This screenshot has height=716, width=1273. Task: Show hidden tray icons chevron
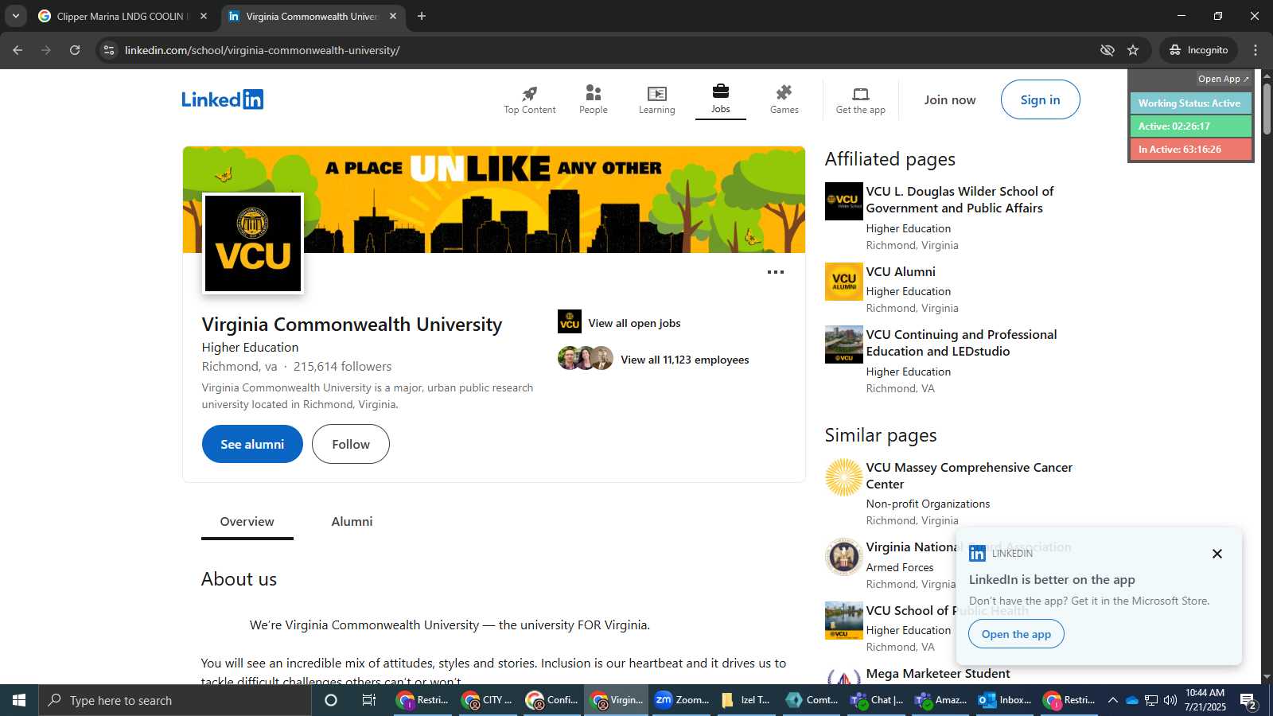tap(1112, 700)
